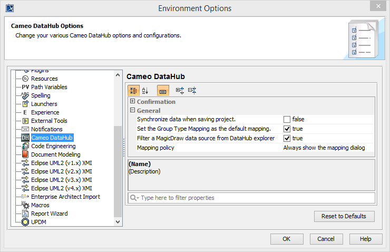Uncheck filter MagicDraw data source checkbox
Screen dimensions: 390x252
click(287, 138)
